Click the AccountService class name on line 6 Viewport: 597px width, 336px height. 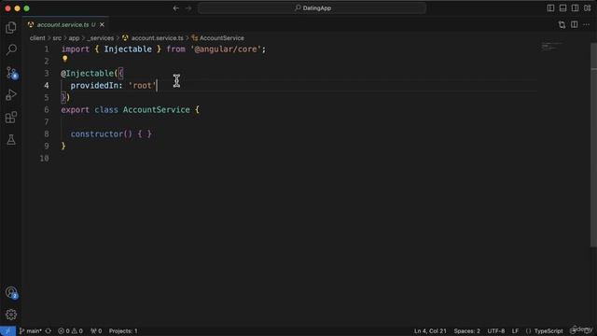(156, 110)
